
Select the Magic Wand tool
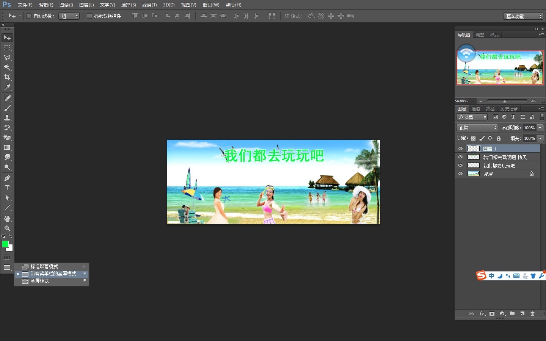tap(7, 67)
